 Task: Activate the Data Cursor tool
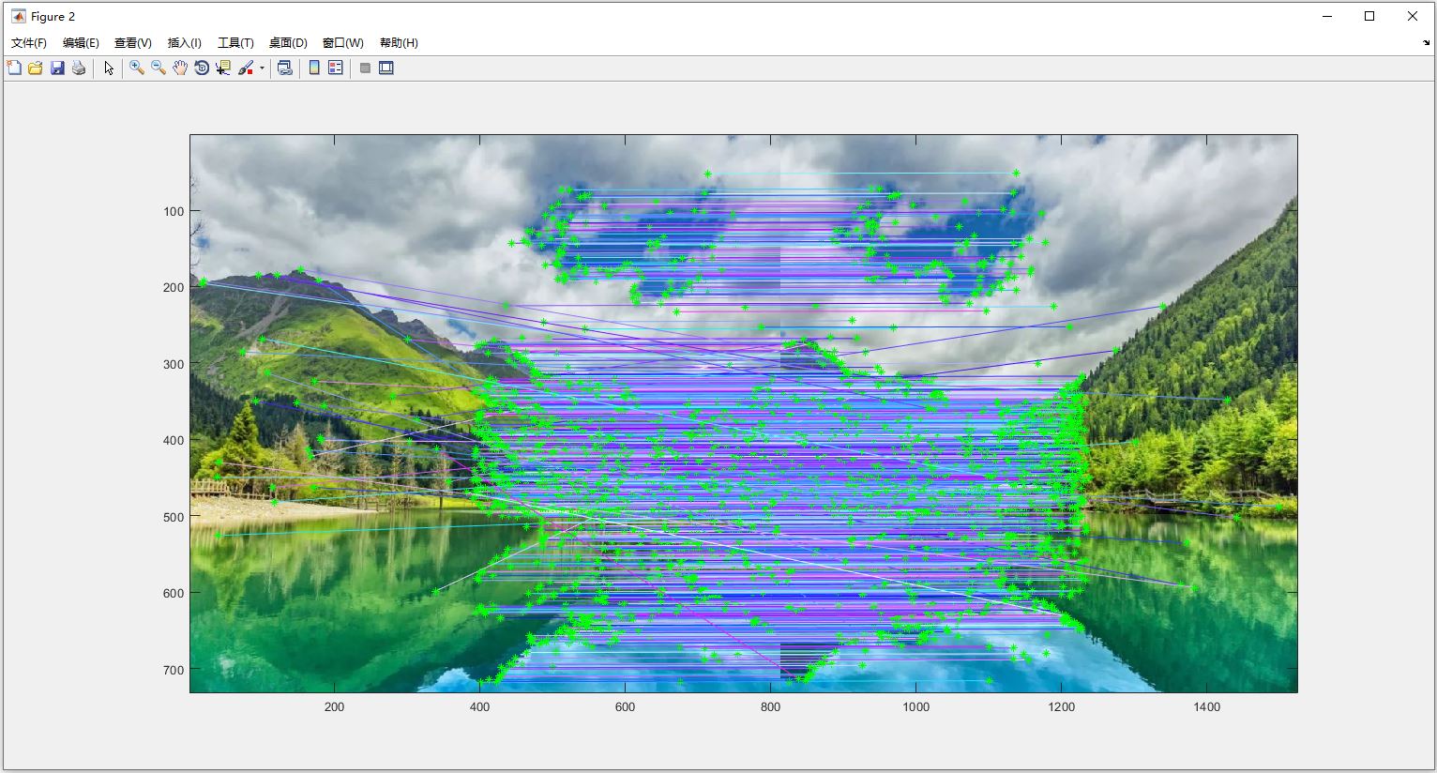pyautogui.click(x=223, y=68)
